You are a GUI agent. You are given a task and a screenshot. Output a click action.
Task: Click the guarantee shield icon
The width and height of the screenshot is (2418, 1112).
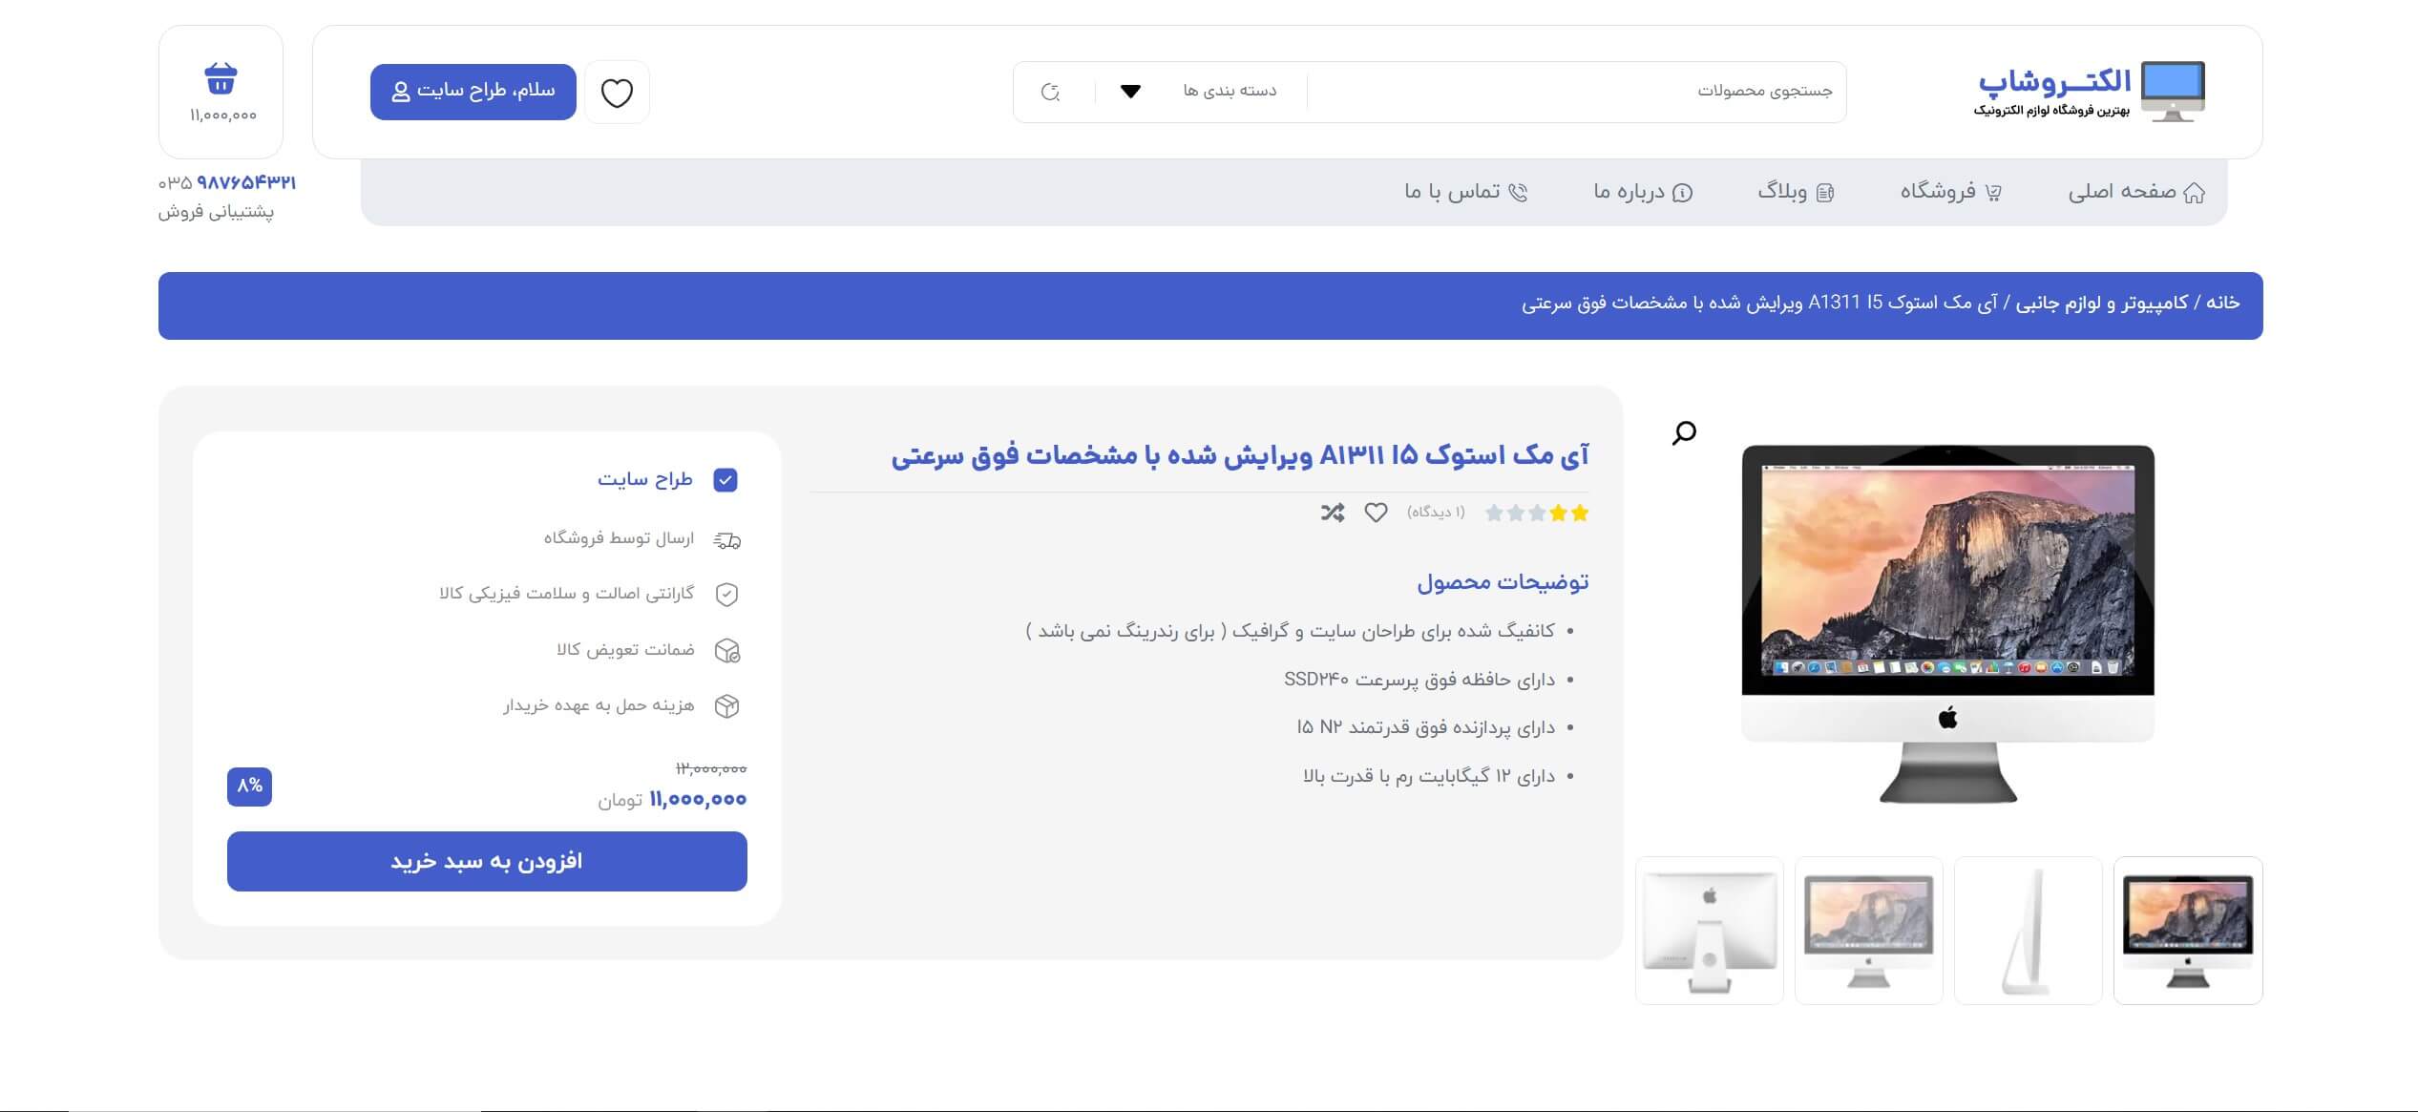pyautogui.click(x=727, y=595)
